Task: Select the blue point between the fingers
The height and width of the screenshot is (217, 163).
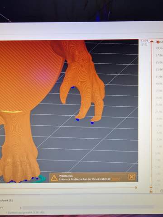Action: coord(73,87)
